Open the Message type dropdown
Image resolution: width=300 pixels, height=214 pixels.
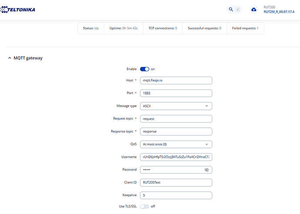176,106
